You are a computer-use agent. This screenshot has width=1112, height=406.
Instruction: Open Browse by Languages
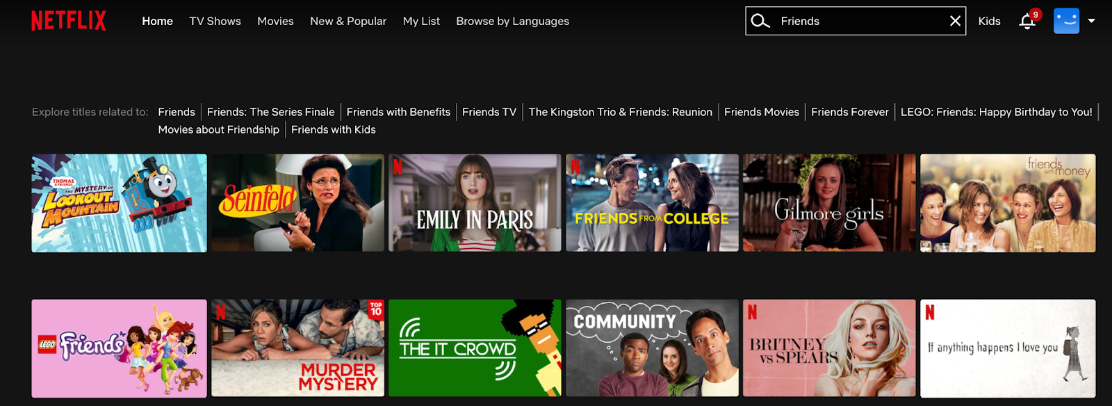[x=512, y=21]
